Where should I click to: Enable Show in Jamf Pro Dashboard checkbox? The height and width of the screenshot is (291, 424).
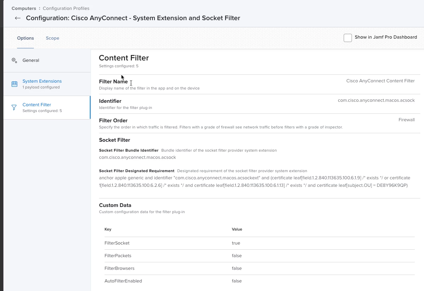tap(348, 38)
